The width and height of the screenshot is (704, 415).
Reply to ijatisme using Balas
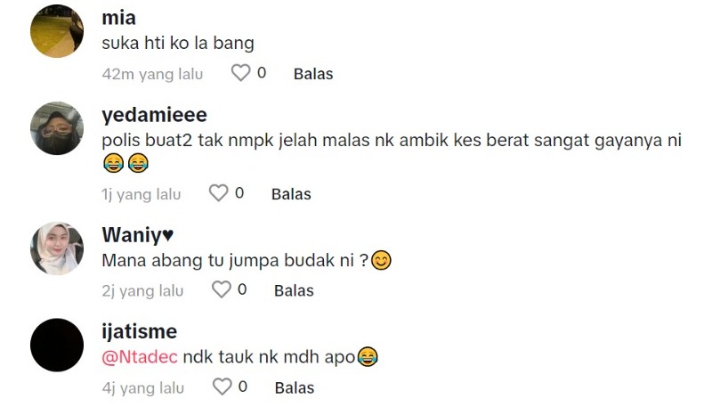(295, 388)
